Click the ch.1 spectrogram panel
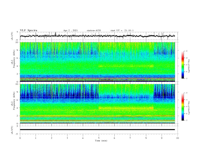This screenshot has width=200, height=155. 97,62
